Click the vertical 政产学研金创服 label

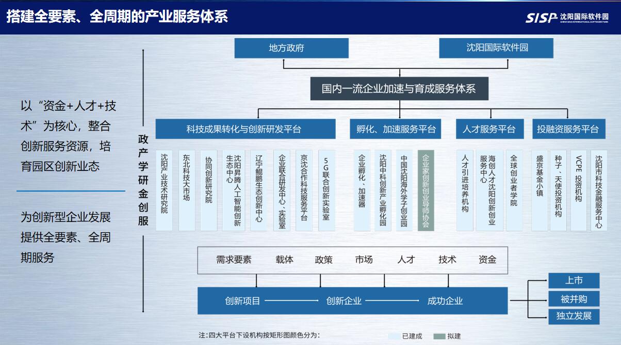(x=143, y=181)
